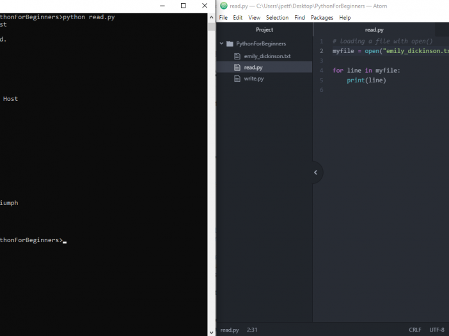Maximize the command prompt window

pyautogui.click(x=184, y=6)
